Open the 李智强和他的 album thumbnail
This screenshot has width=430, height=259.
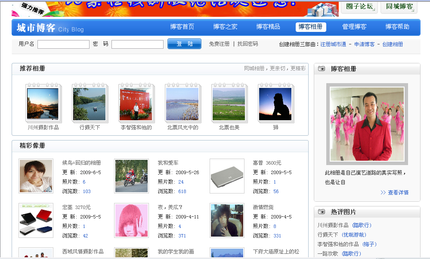click(136, 103)
